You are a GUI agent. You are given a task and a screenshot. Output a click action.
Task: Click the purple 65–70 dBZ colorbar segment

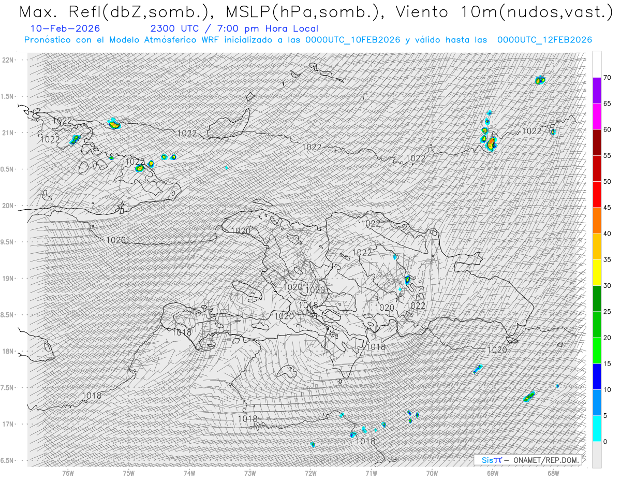[597, 91]
